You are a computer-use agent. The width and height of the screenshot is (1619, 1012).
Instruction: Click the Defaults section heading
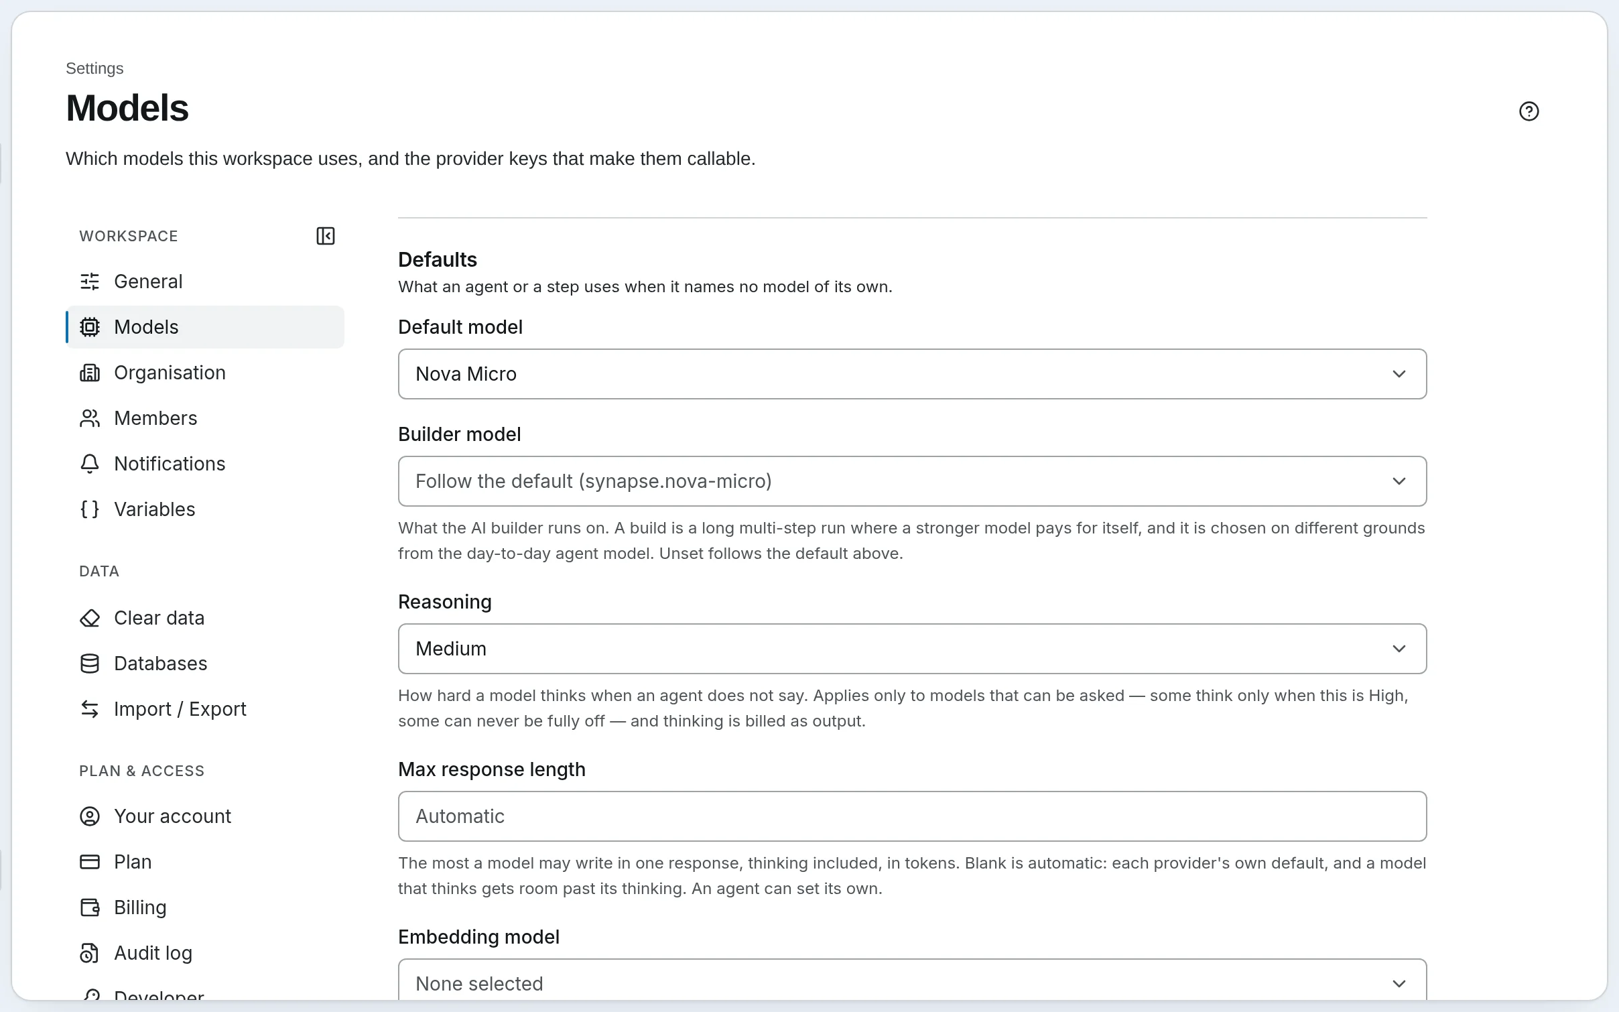(438, 259)
